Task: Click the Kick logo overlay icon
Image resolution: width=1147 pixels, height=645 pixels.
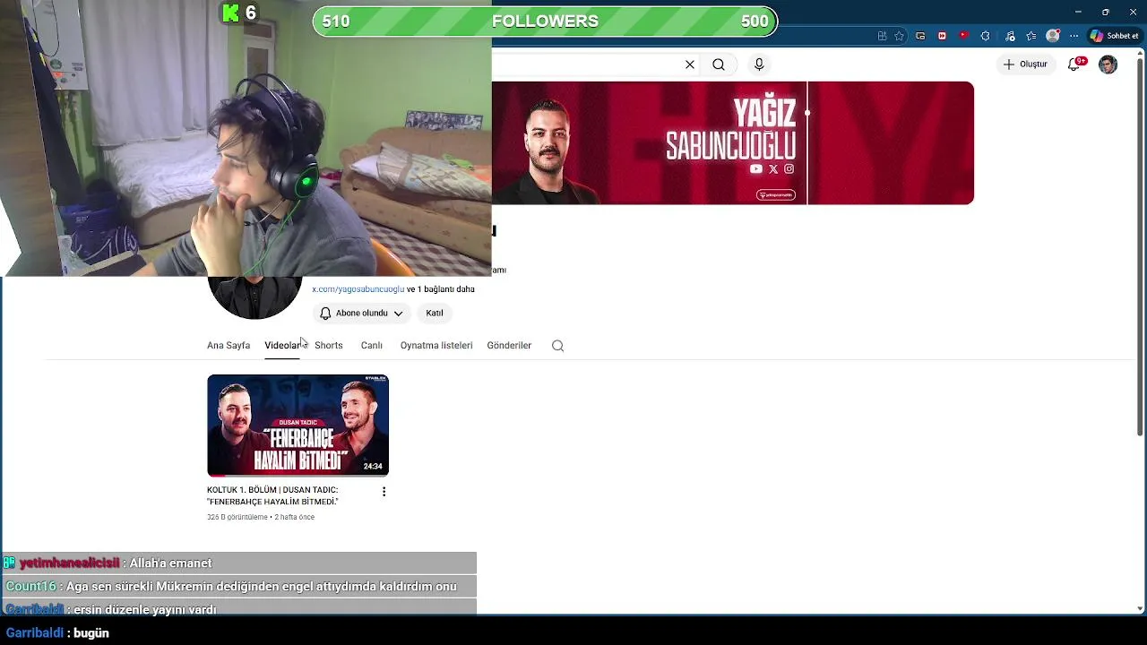Action: [231, 13]
